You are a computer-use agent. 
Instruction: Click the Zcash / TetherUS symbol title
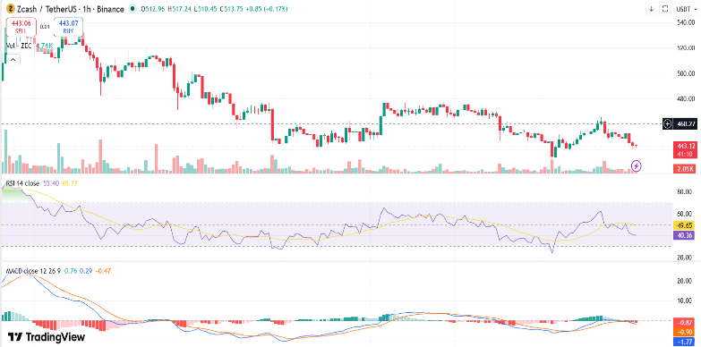(x=71, y=9)
